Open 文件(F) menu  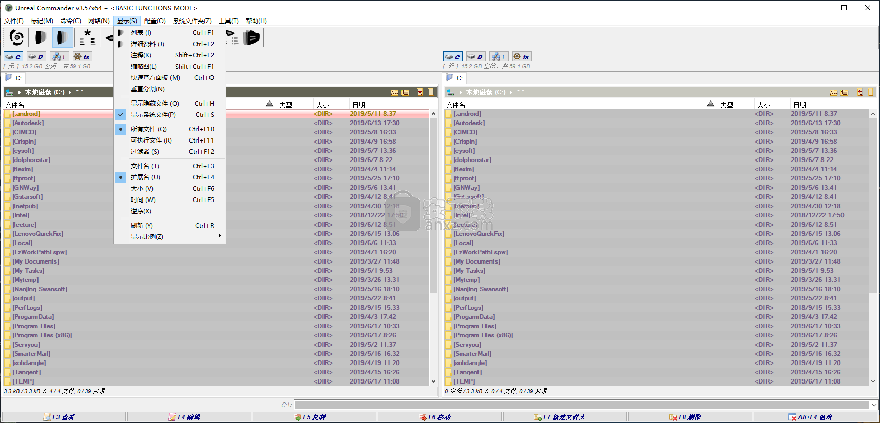14,21
